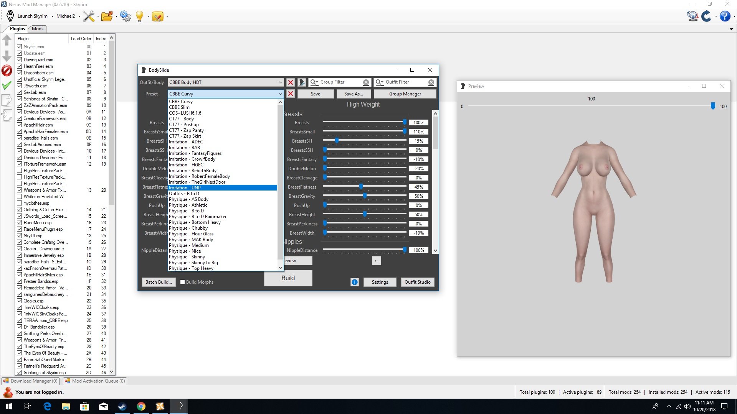Move selected plugin up with arrow icon

7,40
